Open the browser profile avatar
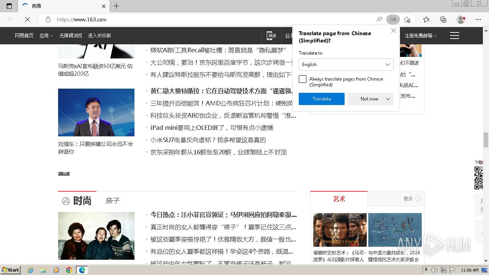The image size is (489, 275). click(461, 19)
